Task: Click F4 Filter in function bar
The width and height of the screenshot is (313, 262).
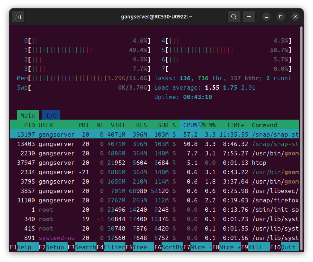Action: [x=111, y=247]
